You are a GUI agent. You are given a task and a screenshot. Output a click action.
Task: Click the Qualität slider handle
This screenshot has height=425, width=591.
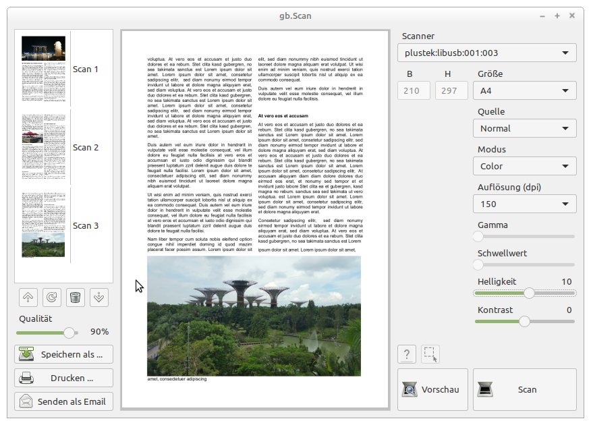coord(68,332)
